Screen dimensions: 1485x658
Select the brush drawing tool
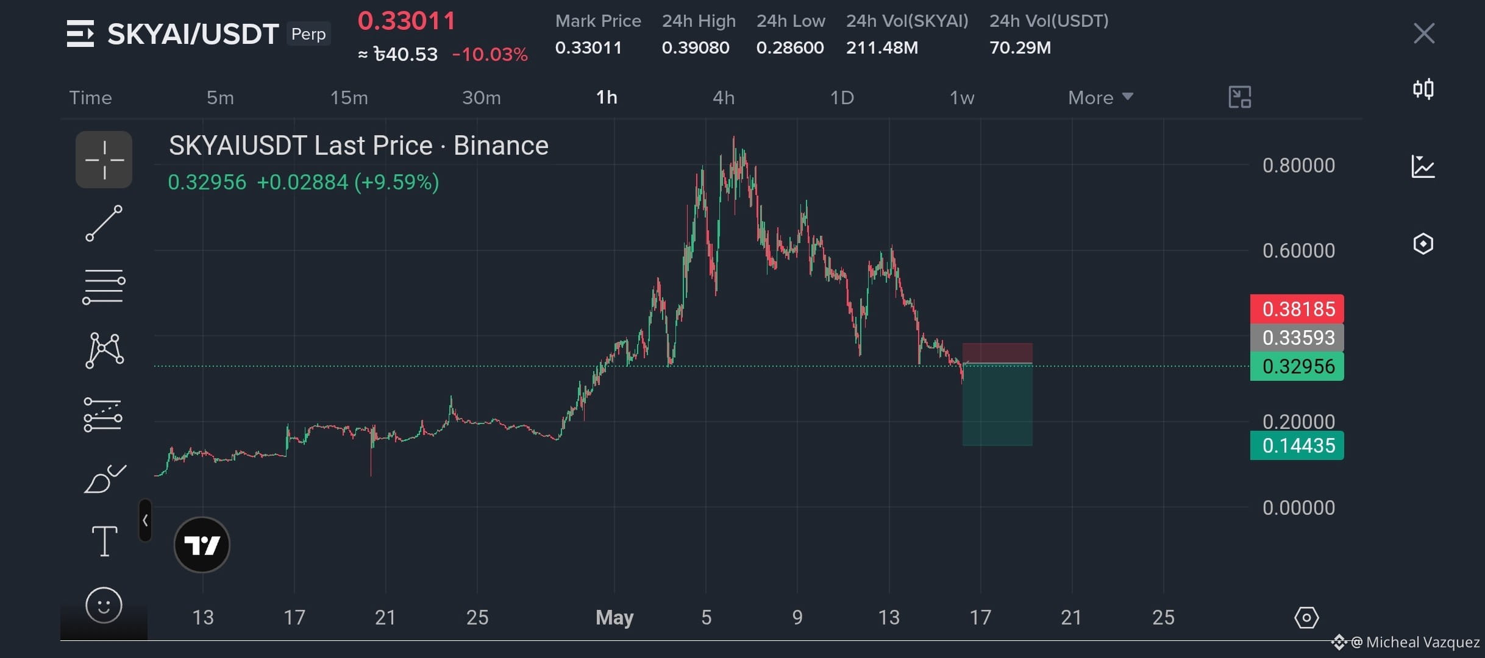pyautogui.click(x=104, y=478)
